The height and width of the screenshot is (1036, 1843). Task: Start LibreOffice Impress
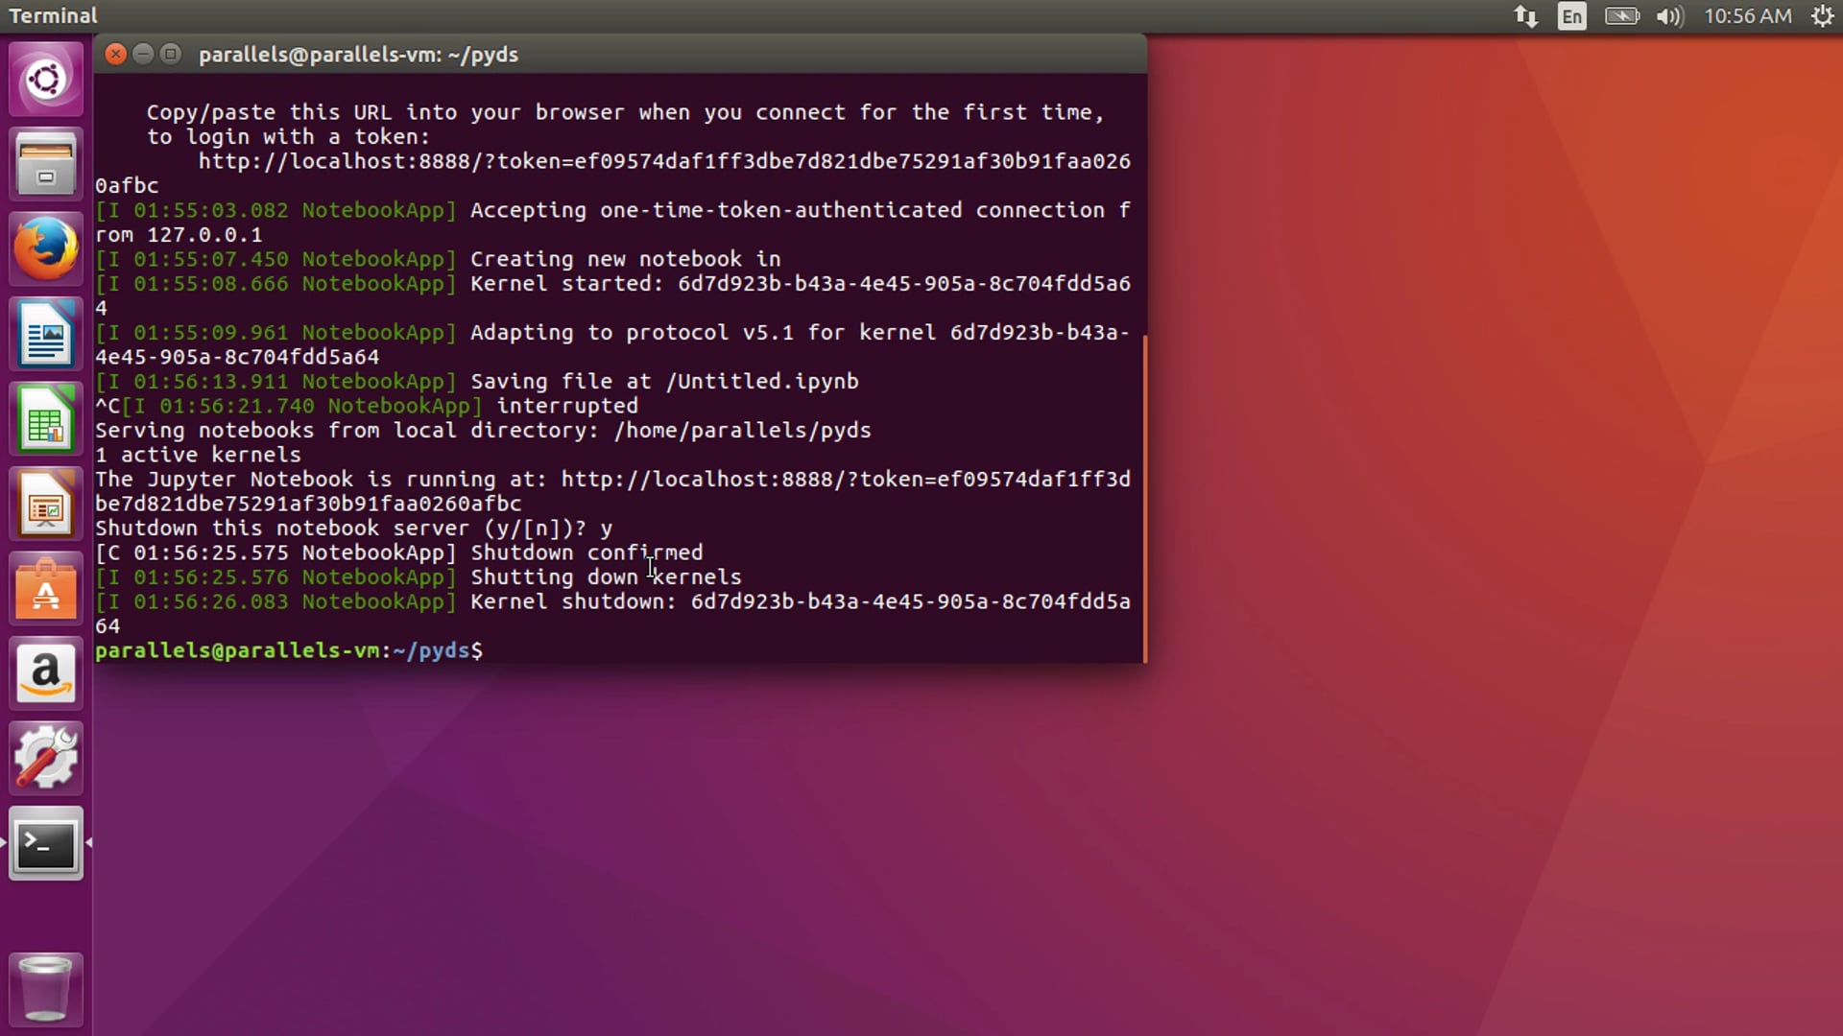[45, 503]
